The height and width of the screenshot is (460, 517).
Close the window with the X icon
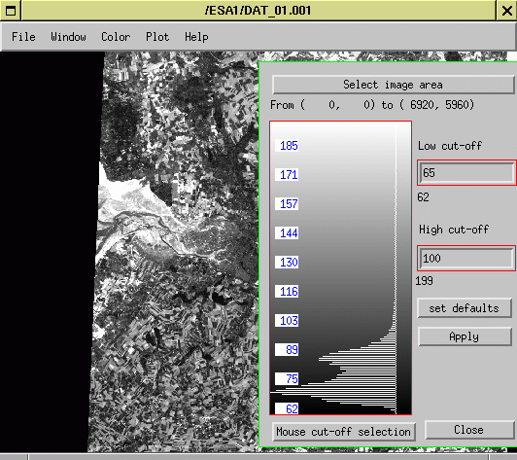click(506, 11)
